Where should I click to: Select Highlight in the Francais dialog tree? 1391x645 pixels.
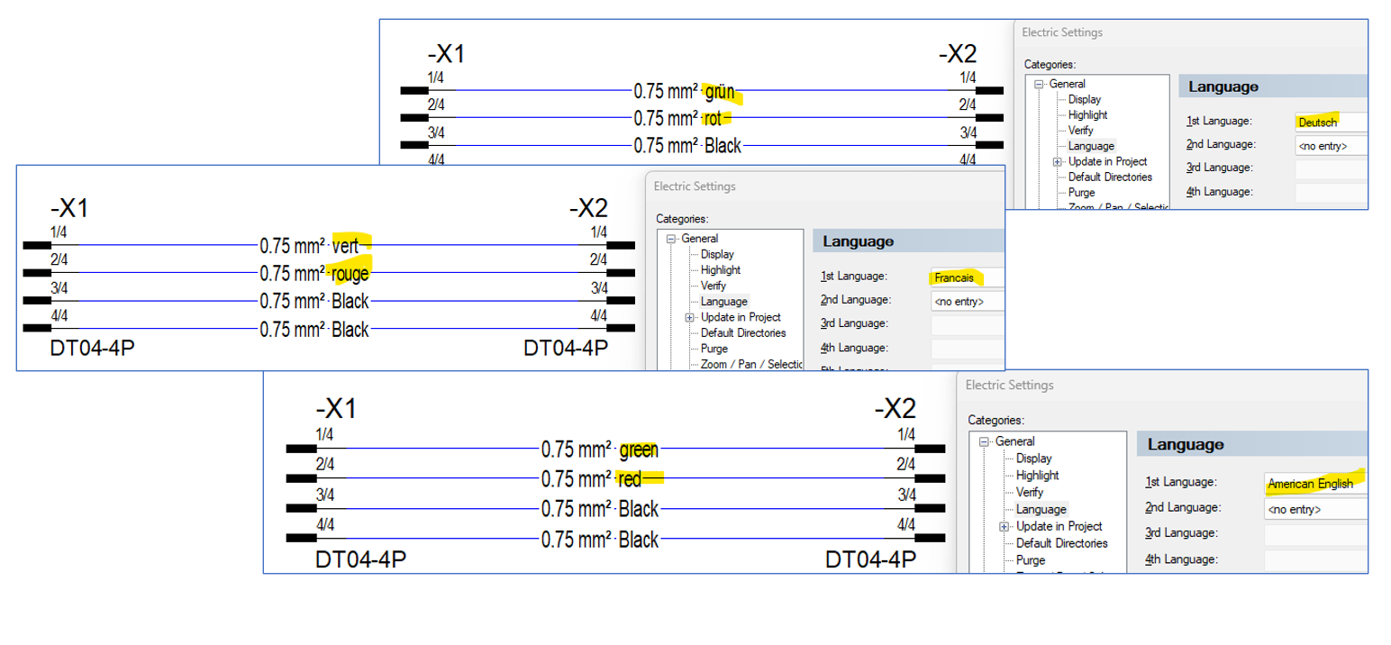click(x=720, y=269)
